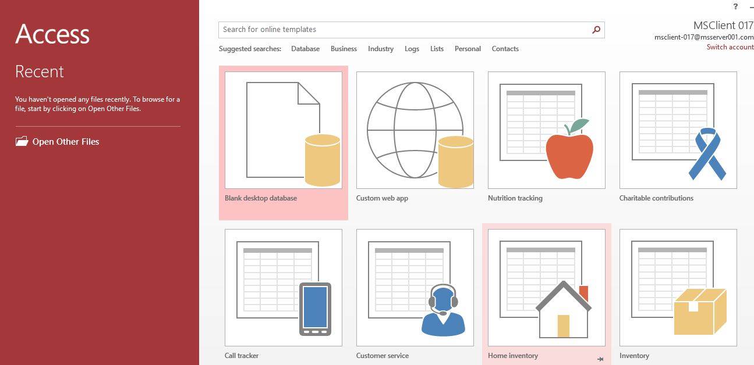Open the Help question mark icon

click(735, 6)
